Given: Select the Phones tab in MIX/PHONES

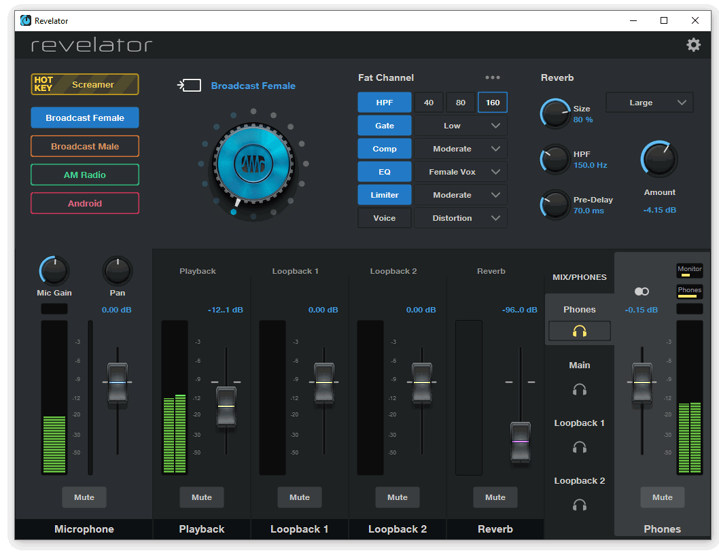Looking at the screenshot, I should (579, 310).
